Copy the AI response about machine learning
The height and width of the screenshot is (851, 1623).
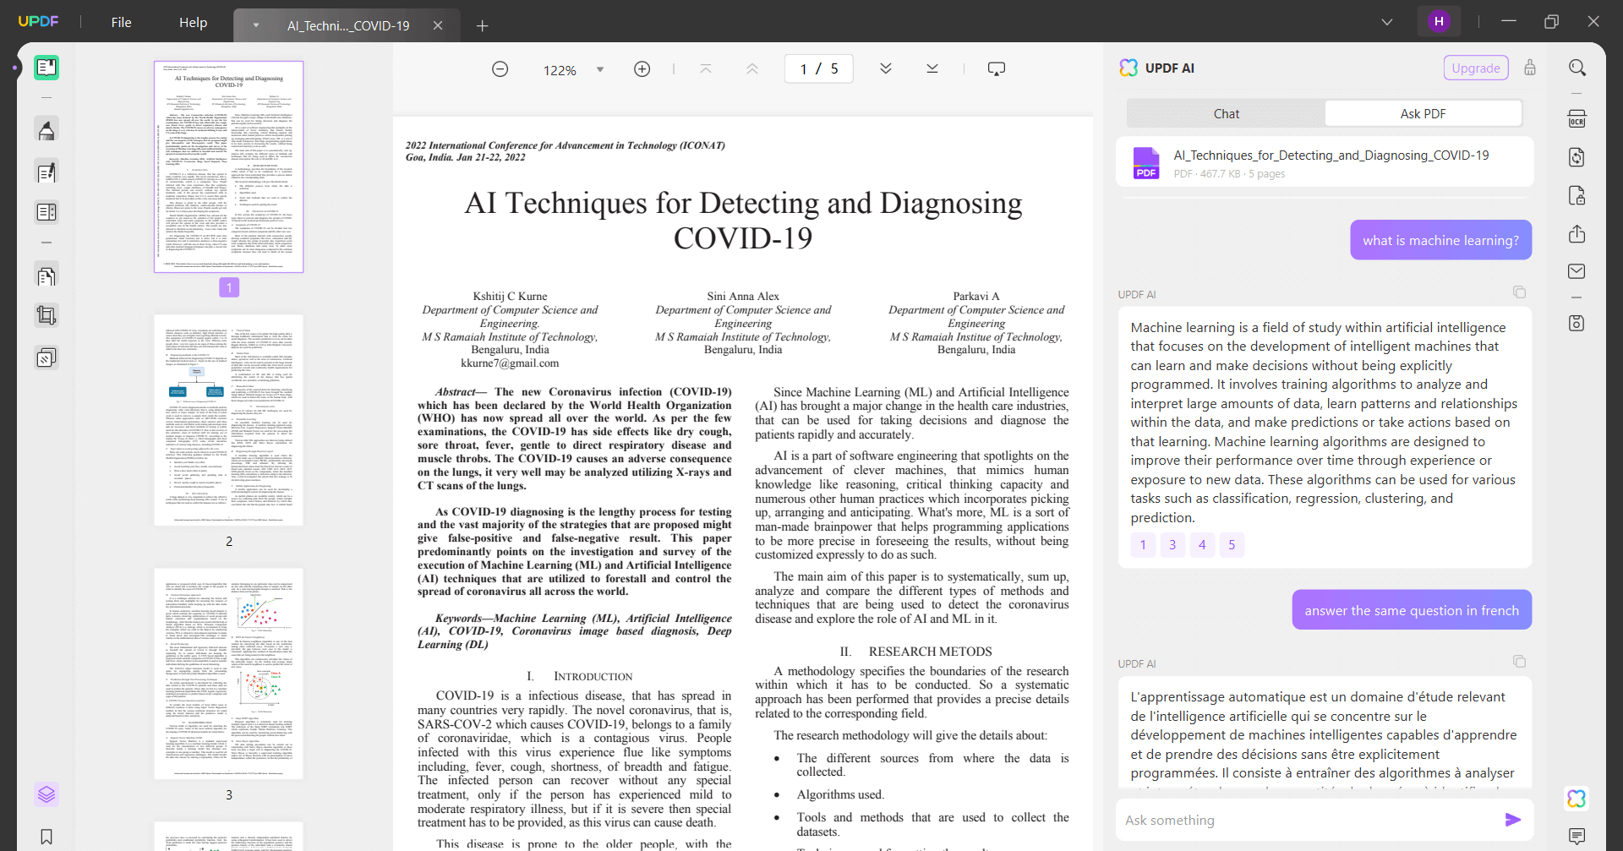(x=1519, y=292)
